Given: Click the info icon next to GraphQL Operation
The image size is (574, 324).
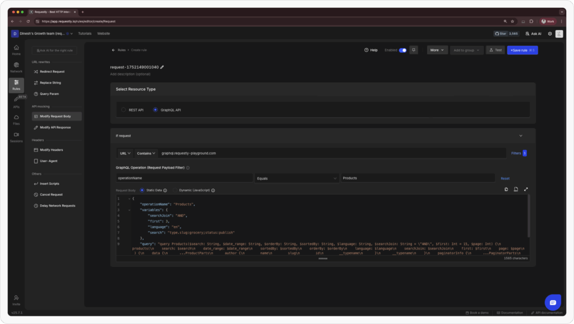Looking at the screenshot, I should pos(188,168).
